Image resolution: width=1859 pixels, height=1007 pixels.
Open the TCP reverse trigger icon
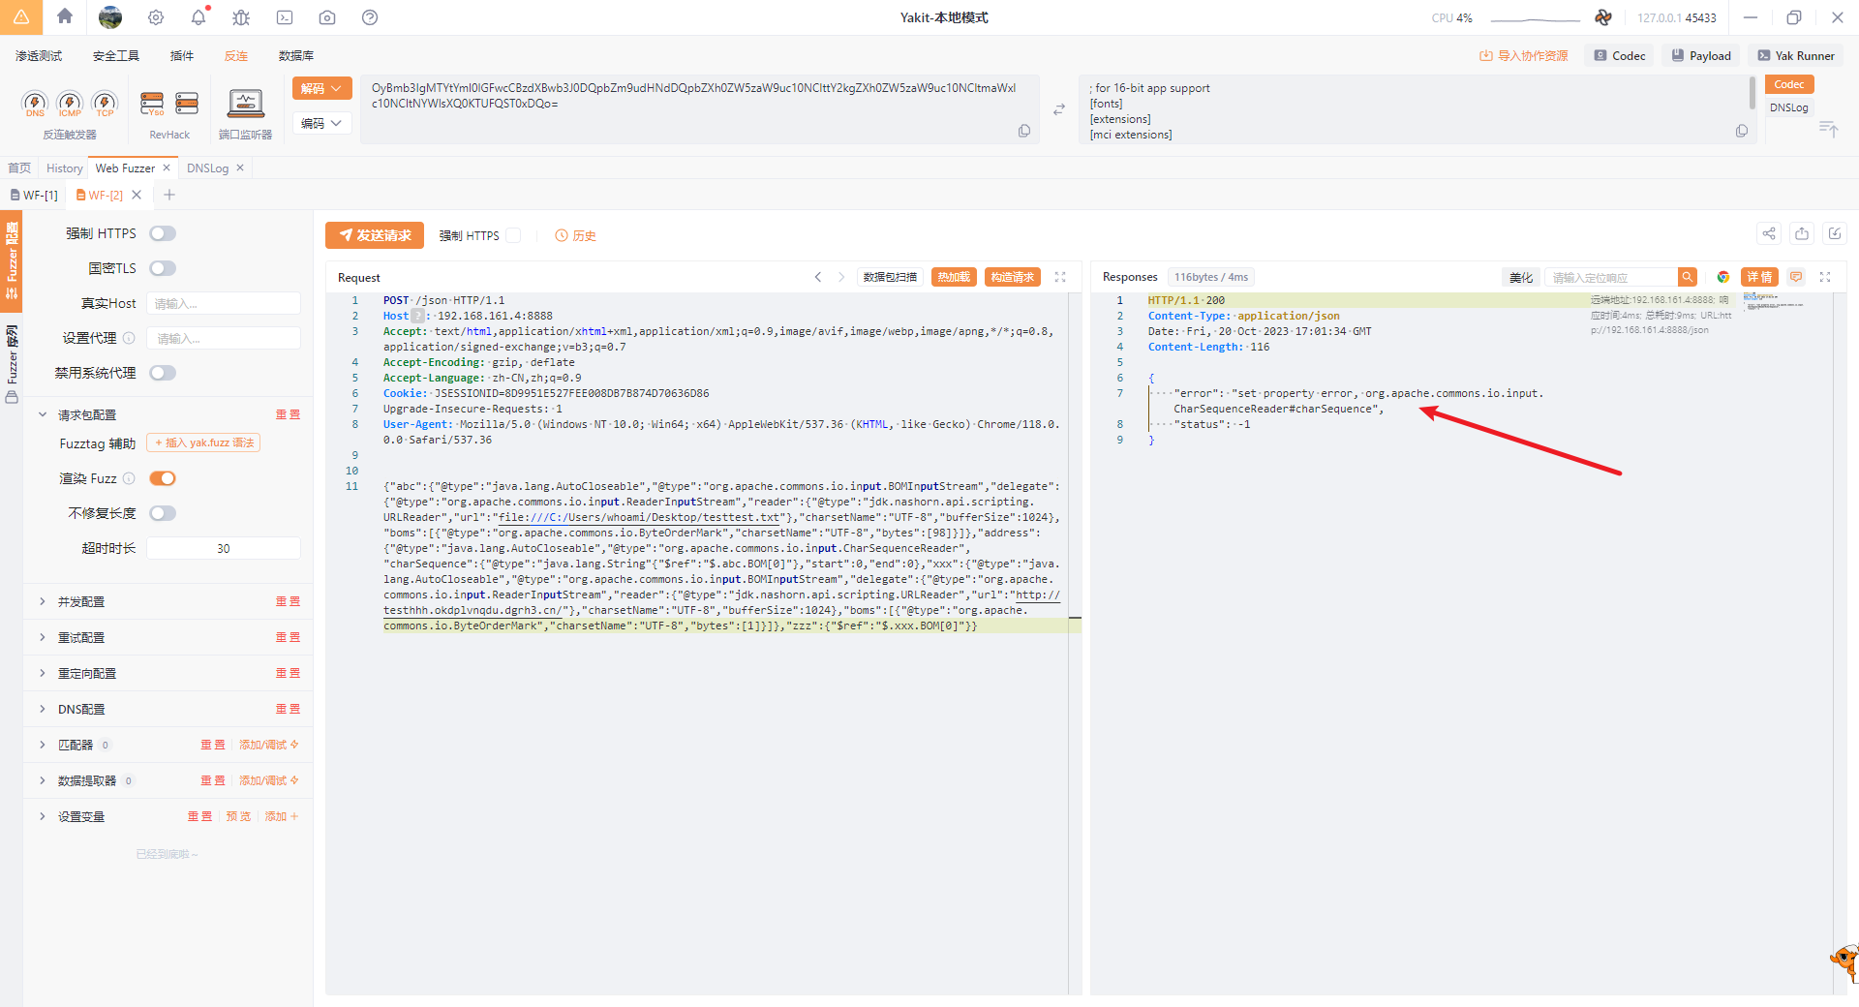[x=105, y=104]
